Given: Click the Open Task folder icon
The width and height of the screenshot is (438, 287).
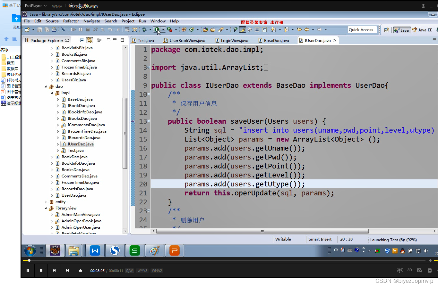Looking at the screenshot, I should point(213,29).
